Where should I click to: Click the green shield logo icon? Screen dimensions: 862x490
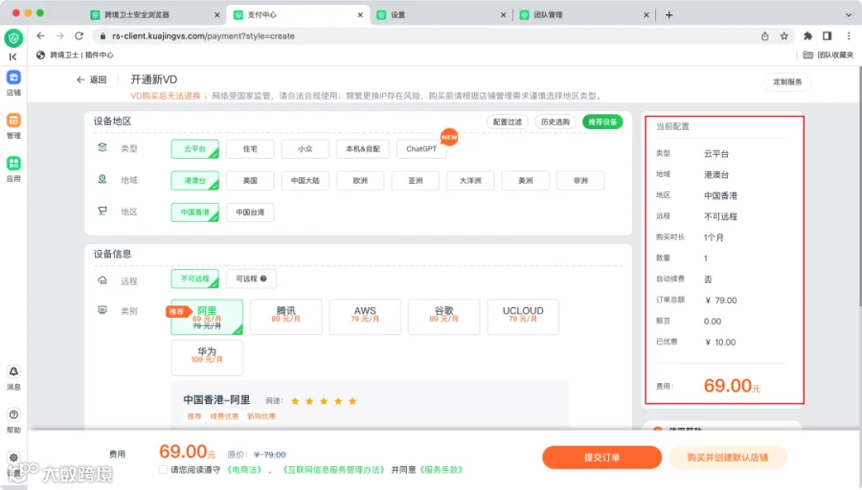coord(13,38)
